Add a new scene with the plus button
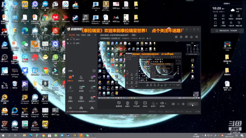This screenshot has height=138, width=246. (95, 35)
